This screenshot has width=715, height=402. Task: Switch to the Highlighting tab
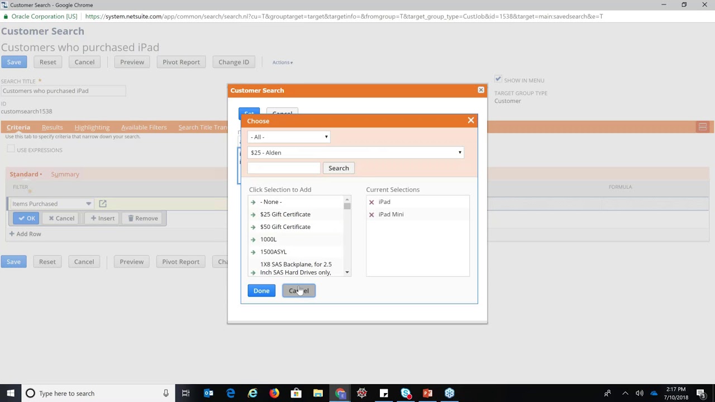pos(92,127)
